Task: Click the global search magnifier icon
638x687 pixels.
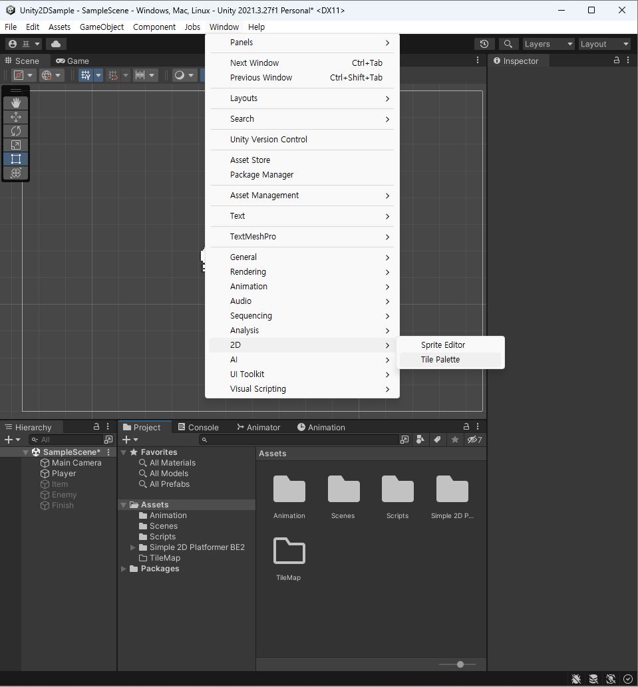Action: click(x=508, y=44)
